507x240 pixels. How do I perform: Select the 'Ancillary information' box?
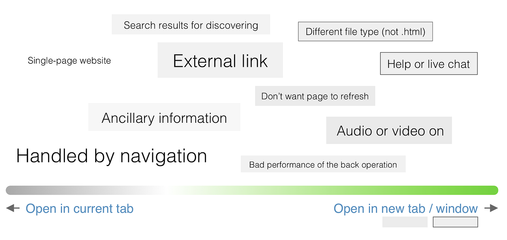tap(164, 117)
